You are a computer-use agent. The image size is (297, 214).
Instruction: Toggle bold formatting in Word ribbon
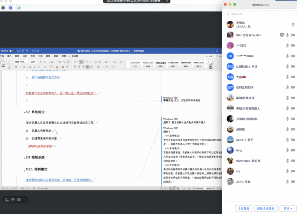point(16,67)
